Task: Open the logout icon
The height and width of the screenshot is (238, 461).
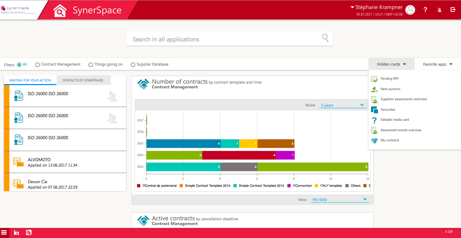Action: 453,10
